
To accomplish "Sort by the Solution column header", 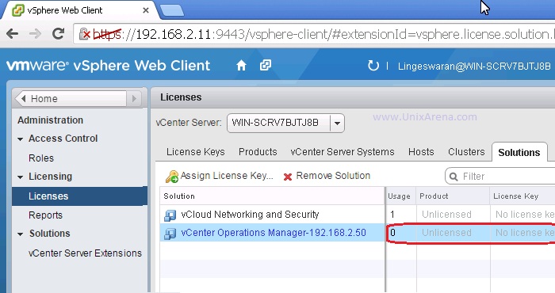I will point(272,196).
